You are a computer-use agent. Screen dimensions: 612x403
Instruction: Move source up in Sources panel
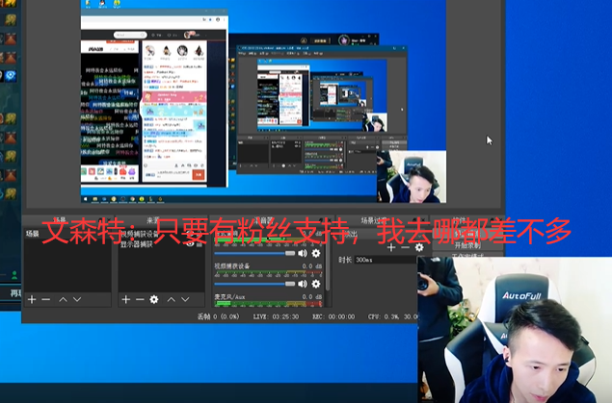171,299
